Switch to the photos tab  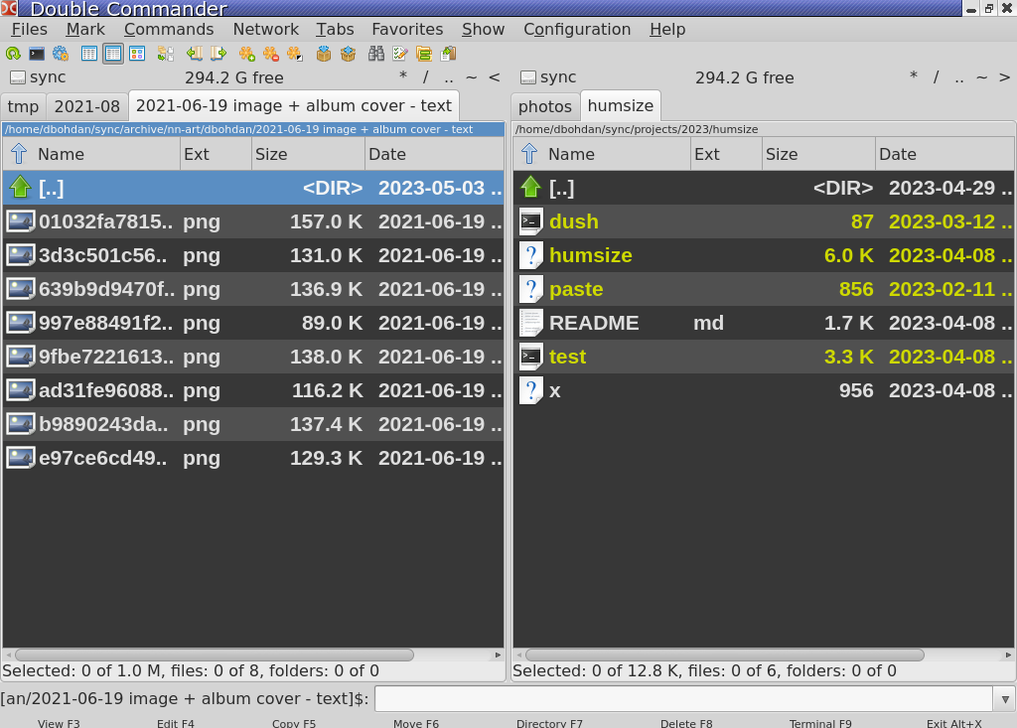[544, 105]
